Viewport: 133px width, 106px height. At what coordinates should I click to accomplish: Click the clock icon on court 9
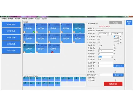62,42
